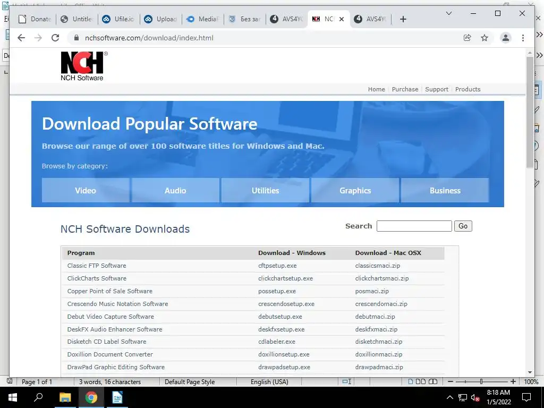Download classicsmaci.zip
This screenshot has width=544, height=408.
[378, 266]
